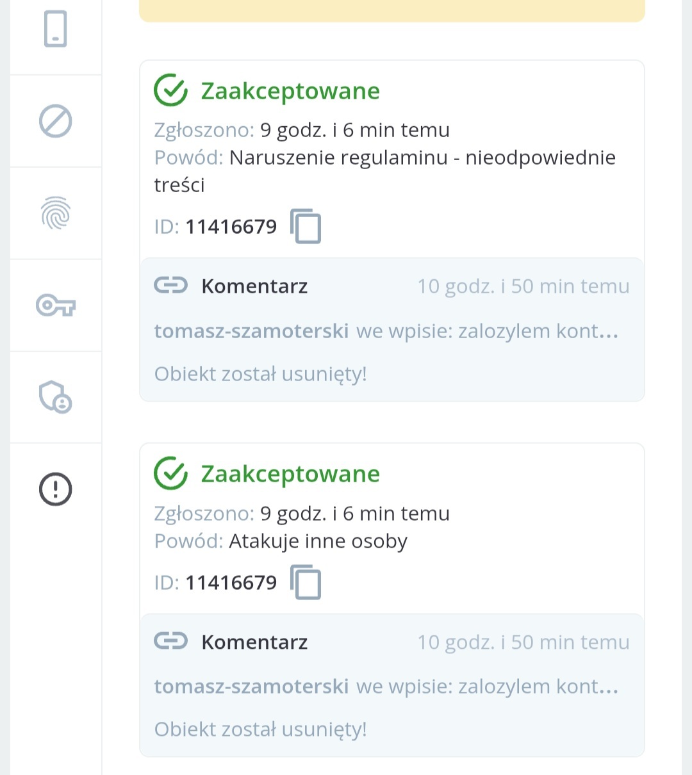Click link icon in "Atakuje inne osoby" report's comment

click(x=170, y=641)
